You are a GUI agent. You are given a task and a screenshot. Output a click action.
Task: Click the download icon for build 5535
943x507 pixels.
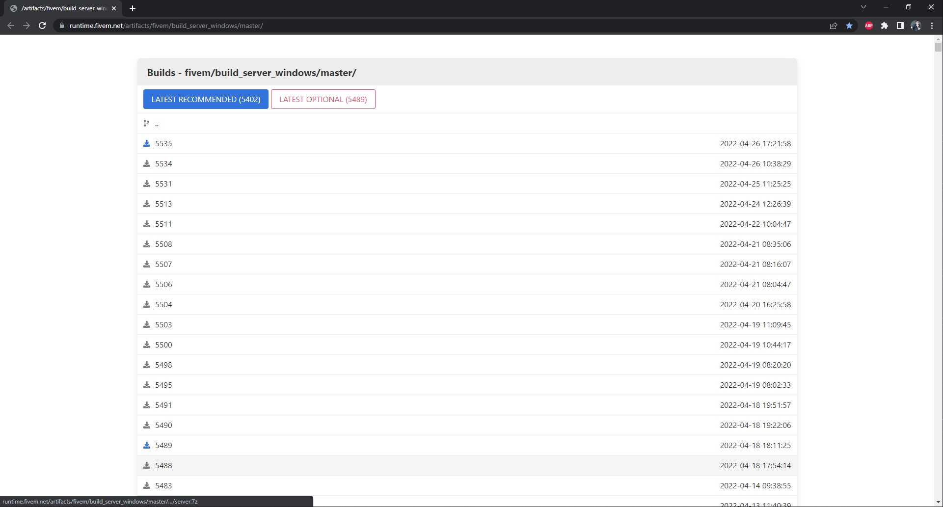point(146,143)
